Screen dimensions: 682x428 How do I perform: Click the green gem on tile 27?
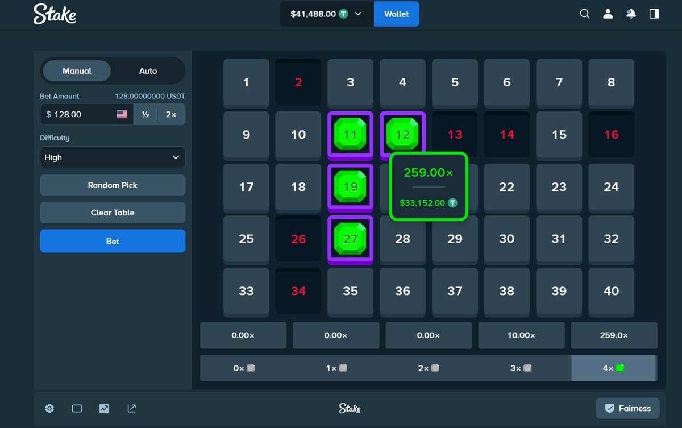coord(350,239)
